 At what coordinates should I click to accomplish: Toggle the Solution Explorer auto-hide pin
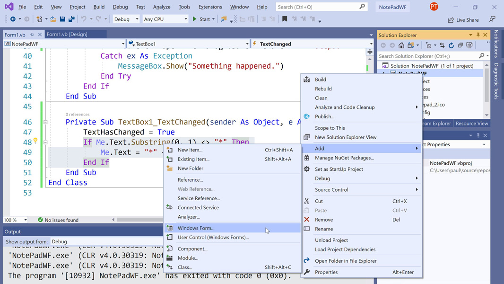(478, 35)
